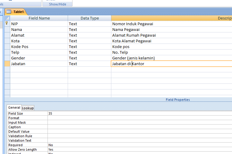Click the Data Type column header
232x154 pixels.
click(89, 18)
